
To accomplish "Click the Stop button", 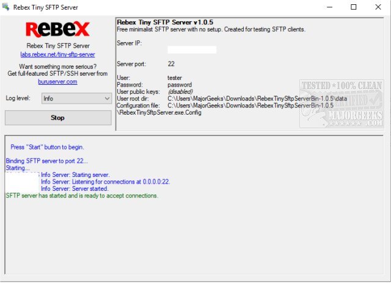I will point(58,118).
